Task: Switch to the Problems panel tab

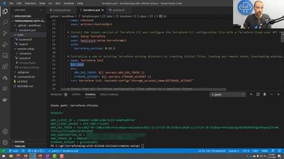Action: [x=59, y=95]
